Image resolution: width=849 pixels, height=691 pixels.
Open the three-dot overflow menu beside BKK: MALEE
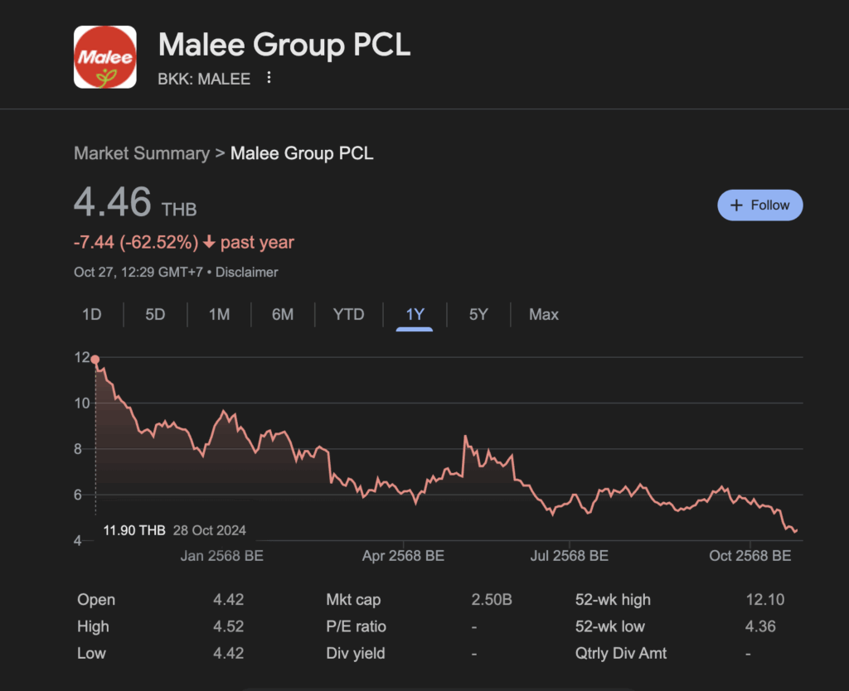pos(268,77)
